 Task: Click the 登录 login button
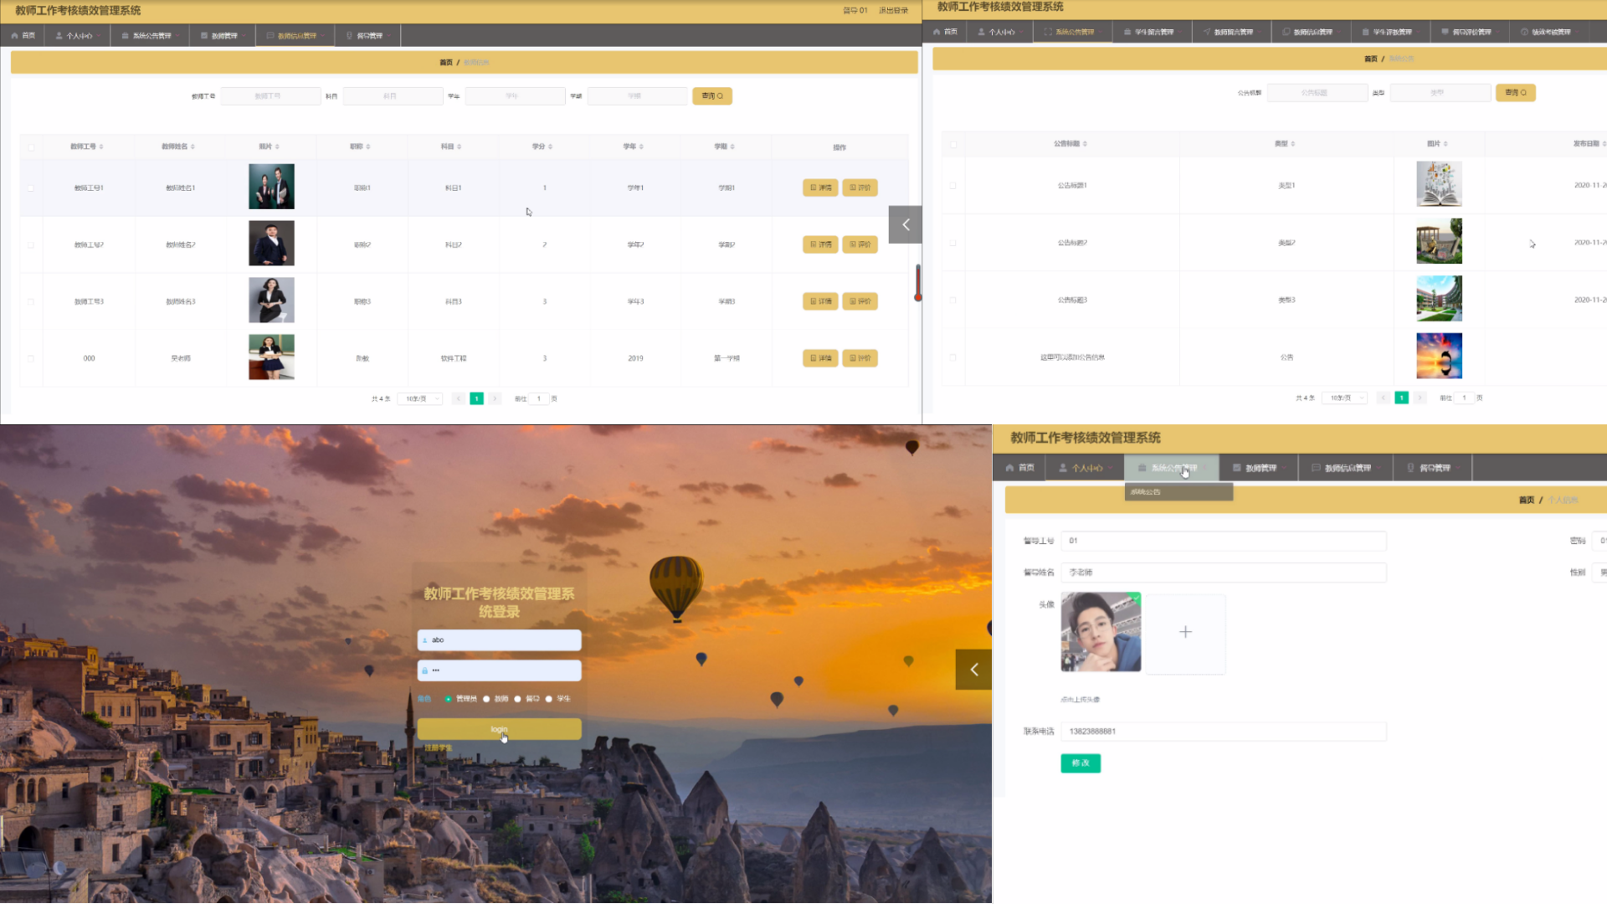click(x=499, y=728)
